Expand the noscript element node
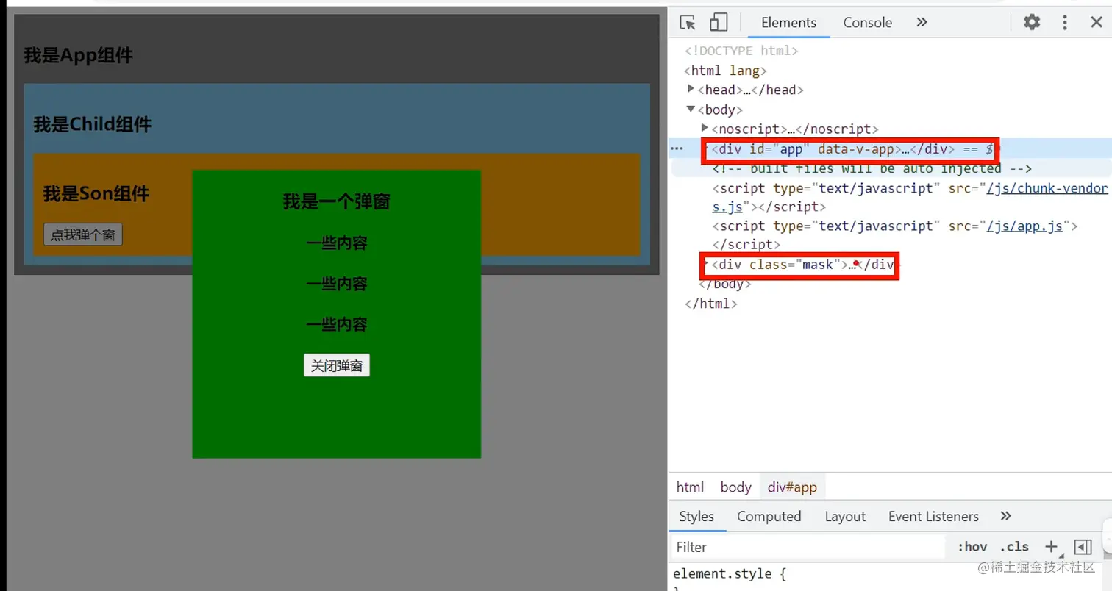Image resolution: width=1112 pixels, height=591 pixels. pyautogui.click(x=705, y=128)
